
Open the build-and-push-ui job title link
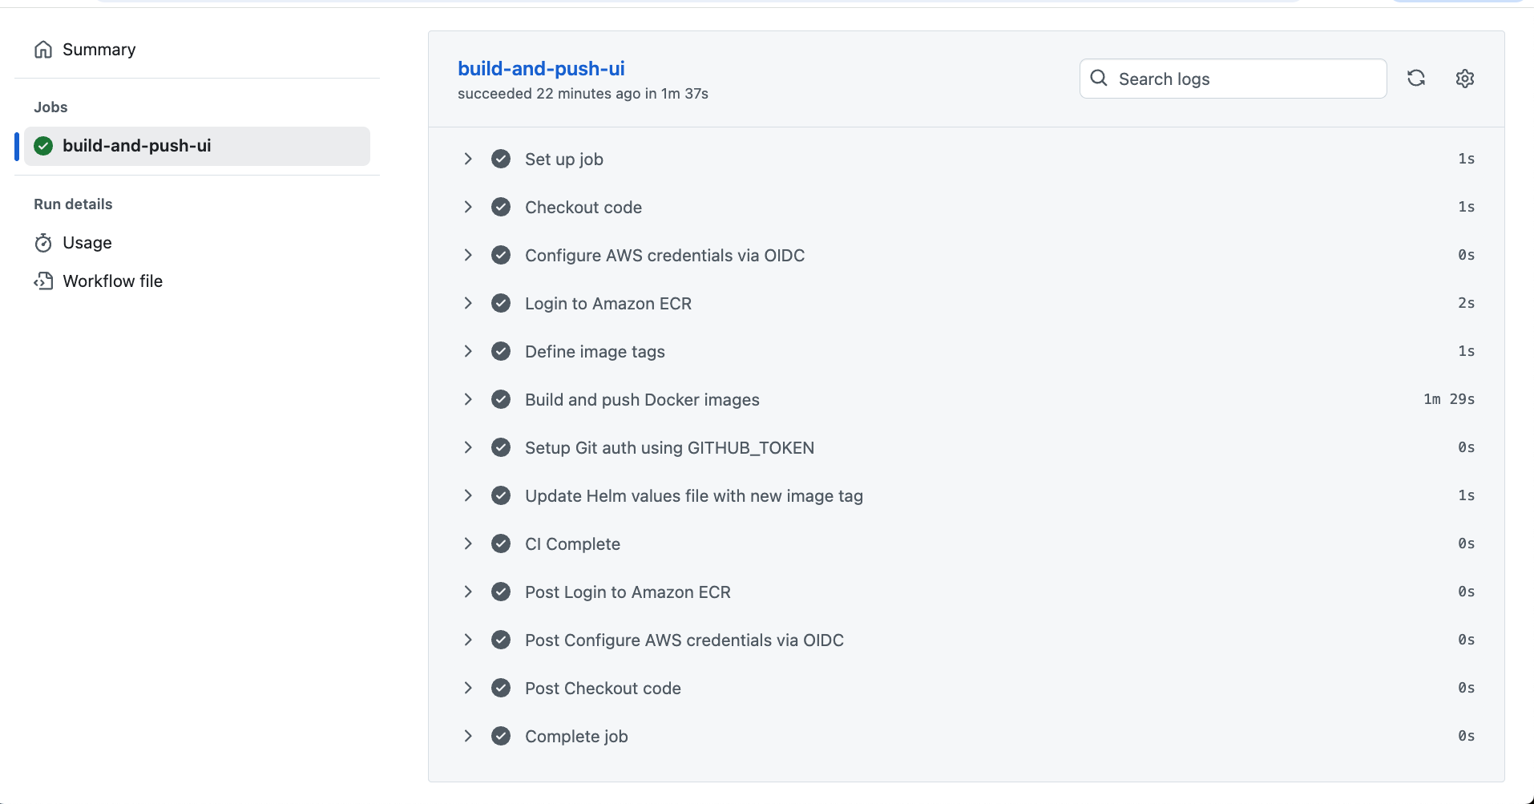pos(541,68)
